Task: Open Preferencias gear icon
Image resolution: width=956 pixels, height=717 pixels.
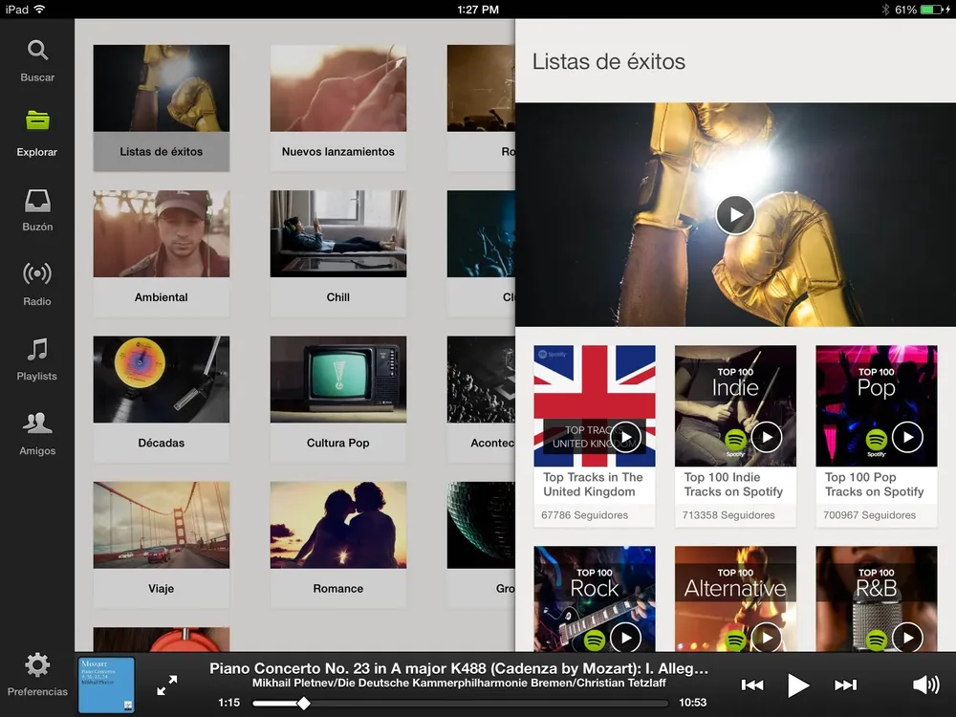Action: 37,665
